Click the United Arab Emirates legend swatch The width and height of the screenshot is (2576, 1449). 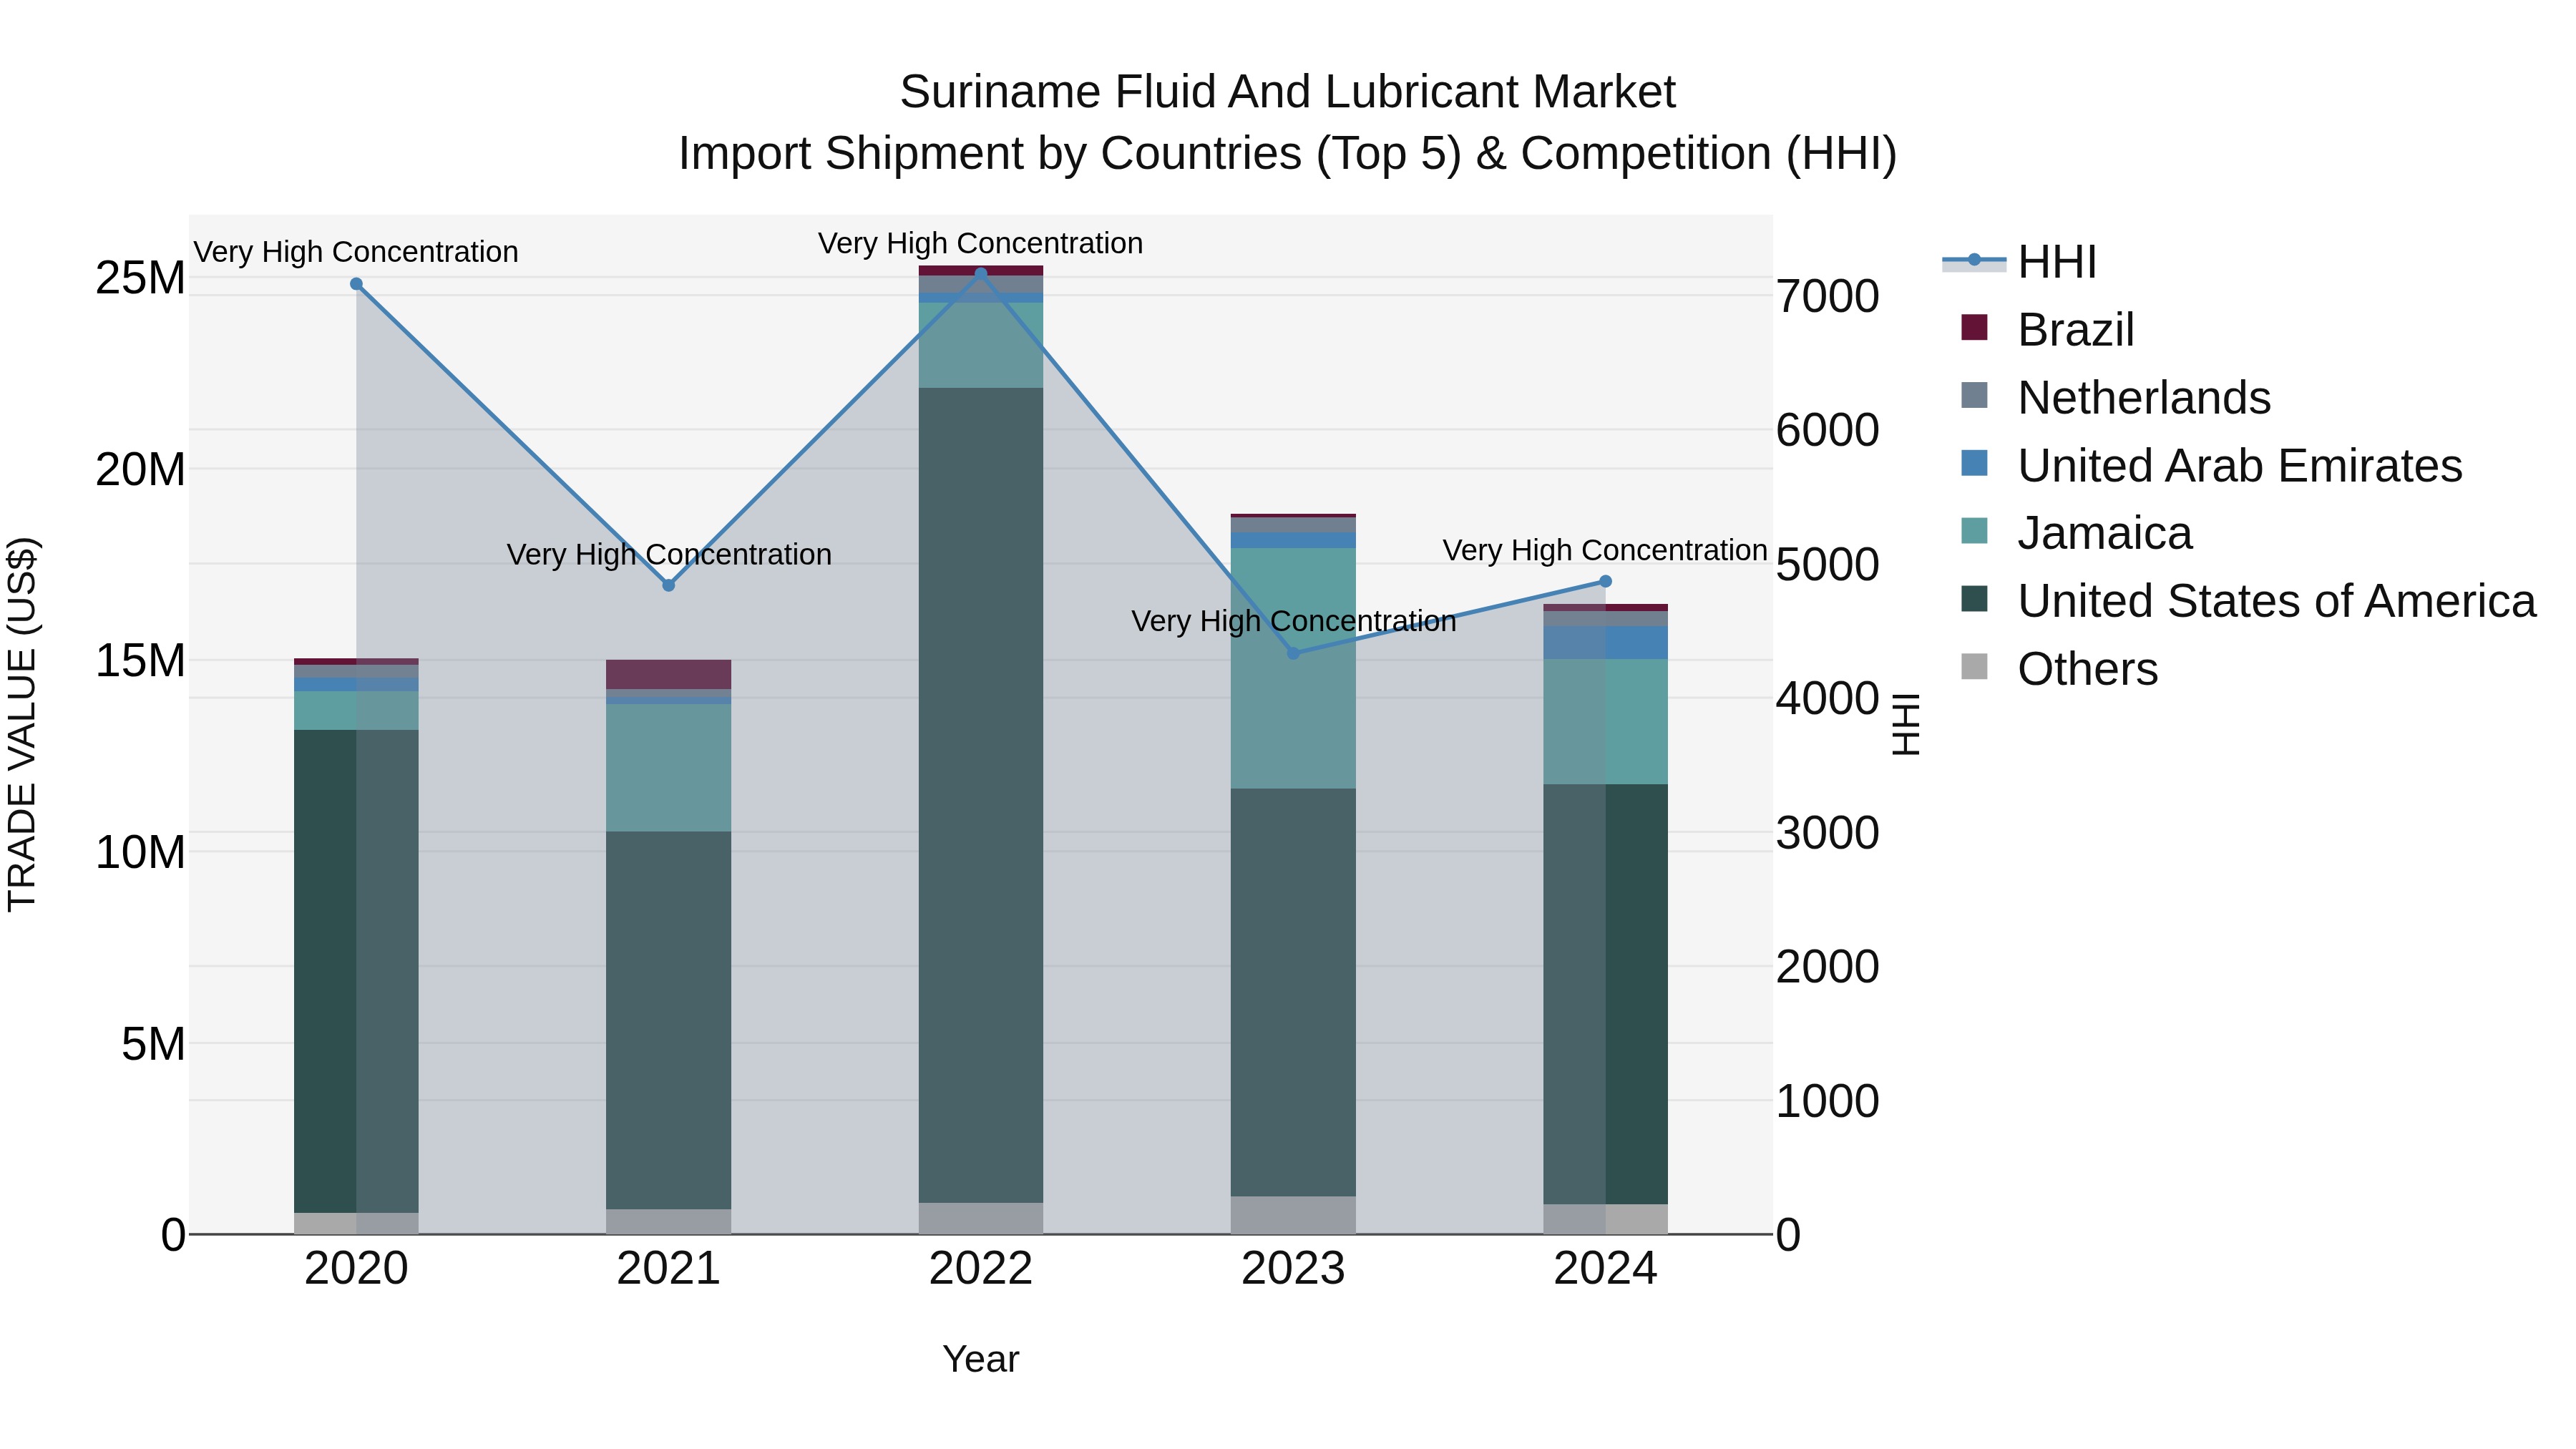(x=1975, y=464)
